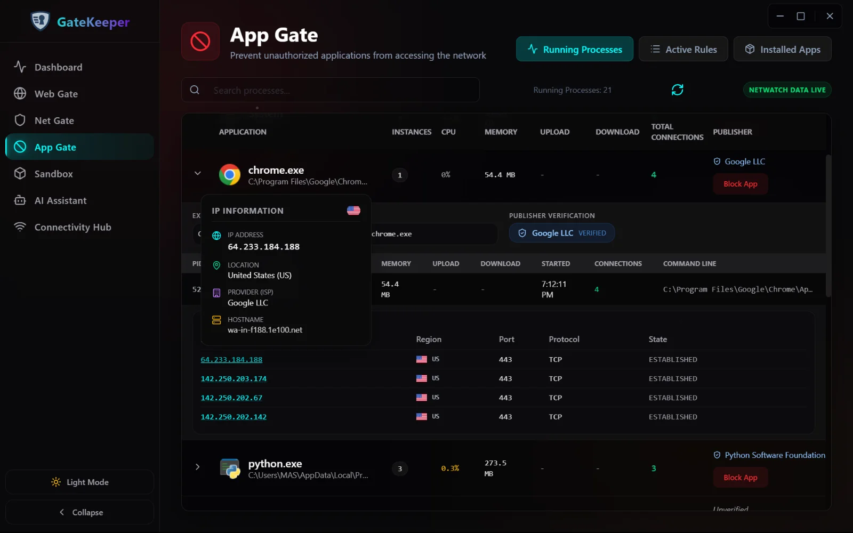
Task: Click the COMMAND LINE column header
Action: pos(689,263)
